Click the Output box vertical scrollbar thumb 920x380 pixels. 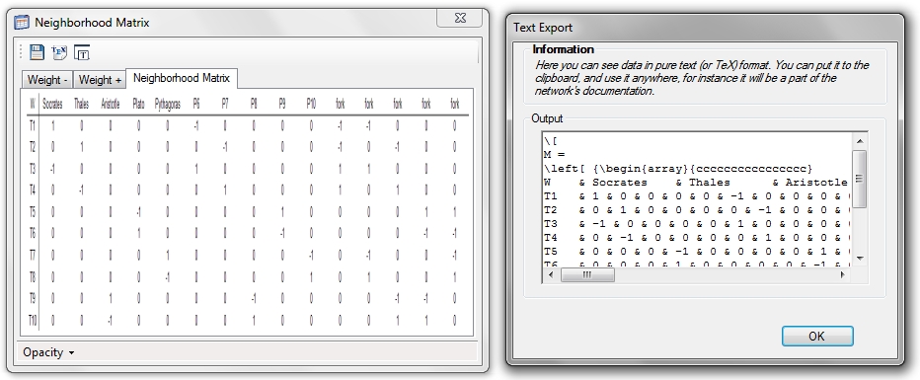[860, 179]
